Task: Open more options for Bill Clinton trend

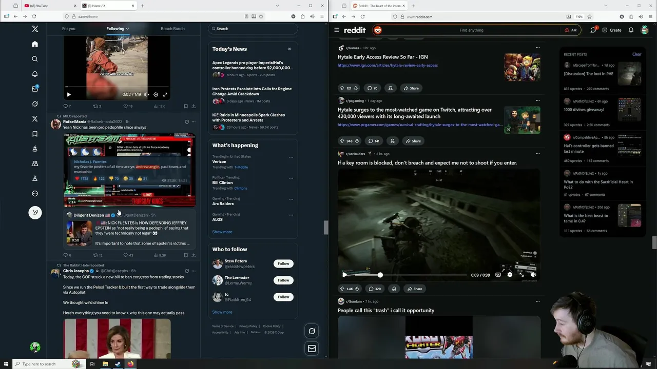Action: [x=291, y=178]
